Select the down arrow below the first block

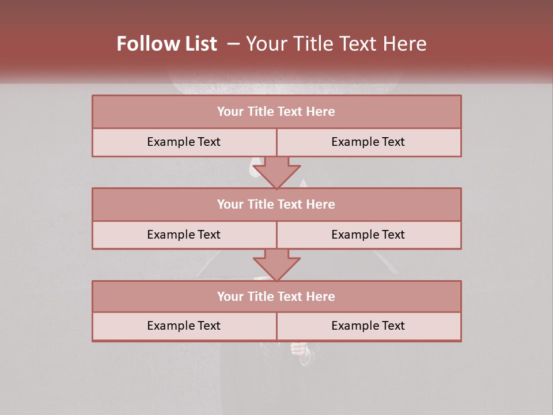276,172
